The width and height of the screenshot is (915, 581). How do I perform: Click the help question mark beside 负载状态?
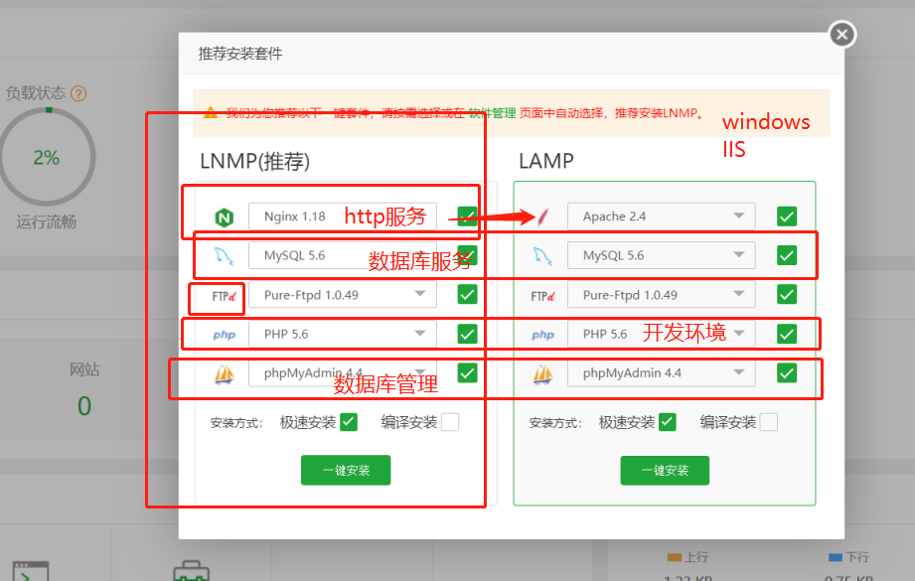78,93
